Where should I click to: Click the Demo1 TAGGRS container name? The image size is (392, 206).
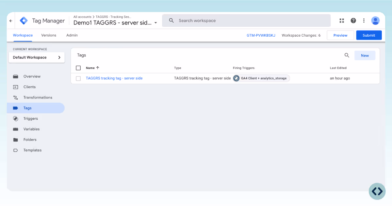(112, 23)
